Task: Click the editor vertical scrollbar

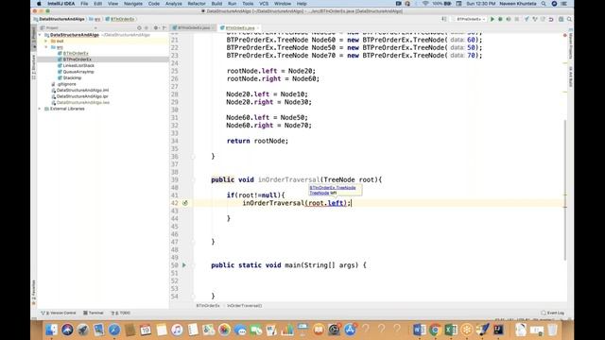Action: [565, 189]
